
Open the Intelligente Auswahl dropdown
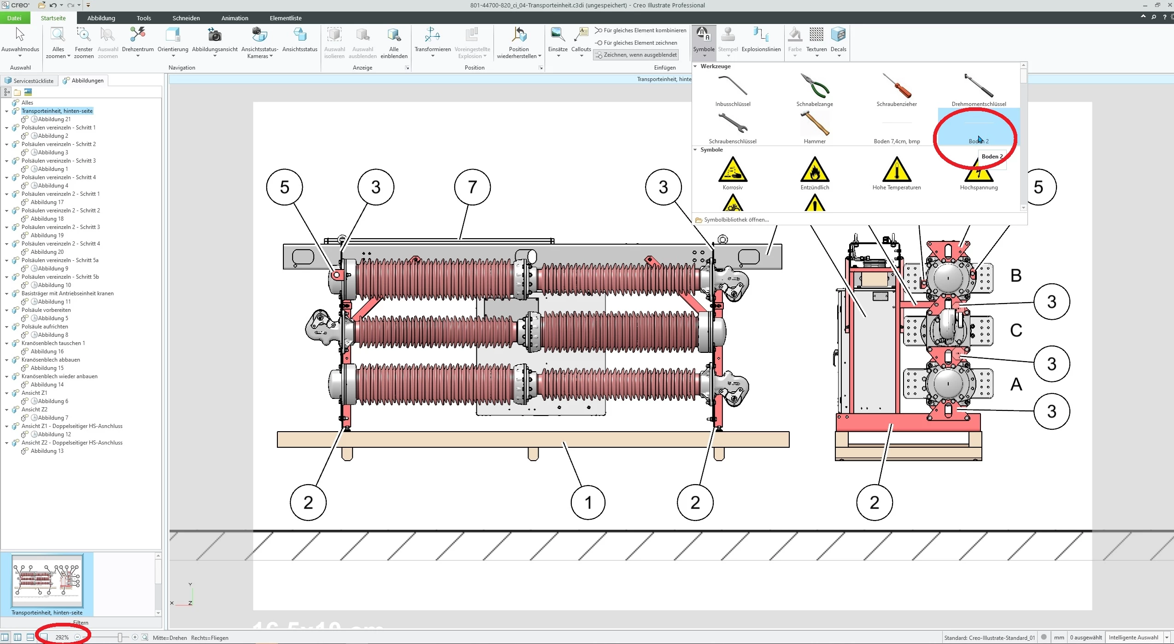[1166, 638]
